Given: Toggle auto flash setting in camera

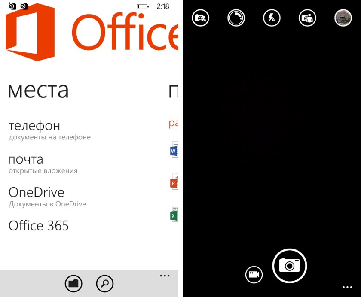Looking at the screenshot, I should click(x=272, y=18).
